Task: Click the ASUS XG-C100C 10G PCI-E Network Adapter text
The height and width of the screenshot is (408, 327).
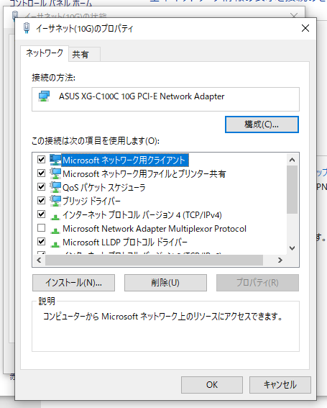Action: click(142, 96)
